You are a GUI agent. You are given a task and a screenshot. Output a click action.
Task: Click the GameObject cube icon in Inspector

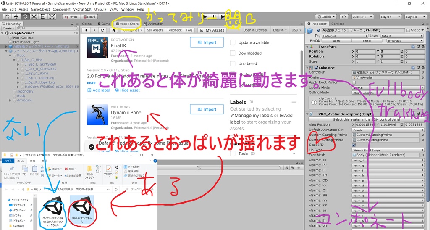pyautogui.click(x=310, y=30)
